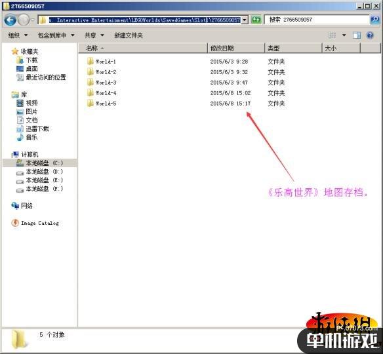The image size is (383, 354).
Task: Open the 共享 menu
Action: [94, 35]
